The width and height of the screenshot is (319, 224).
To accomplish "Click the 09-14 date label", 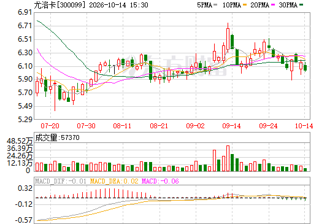I will coord(232,126).
